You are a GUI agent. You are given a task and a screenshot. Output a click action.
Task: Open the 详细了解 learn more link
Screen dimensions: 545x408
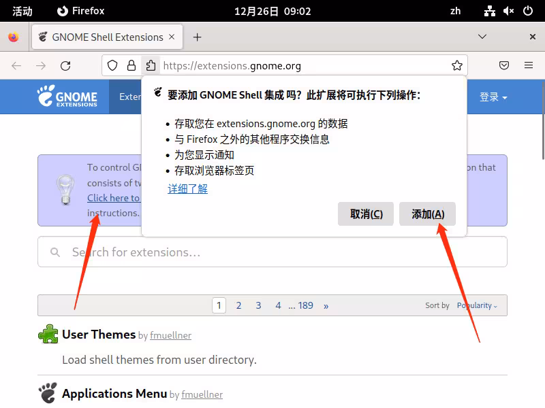click(x=188, y=189)
